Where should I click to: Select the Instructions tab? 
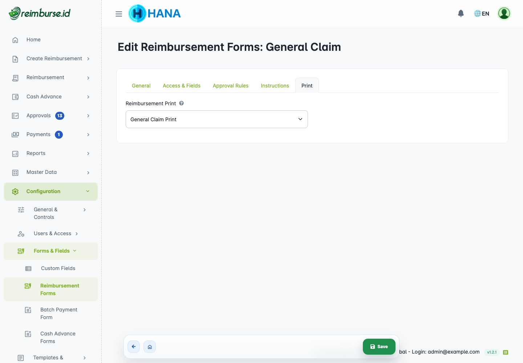(275, 86)
